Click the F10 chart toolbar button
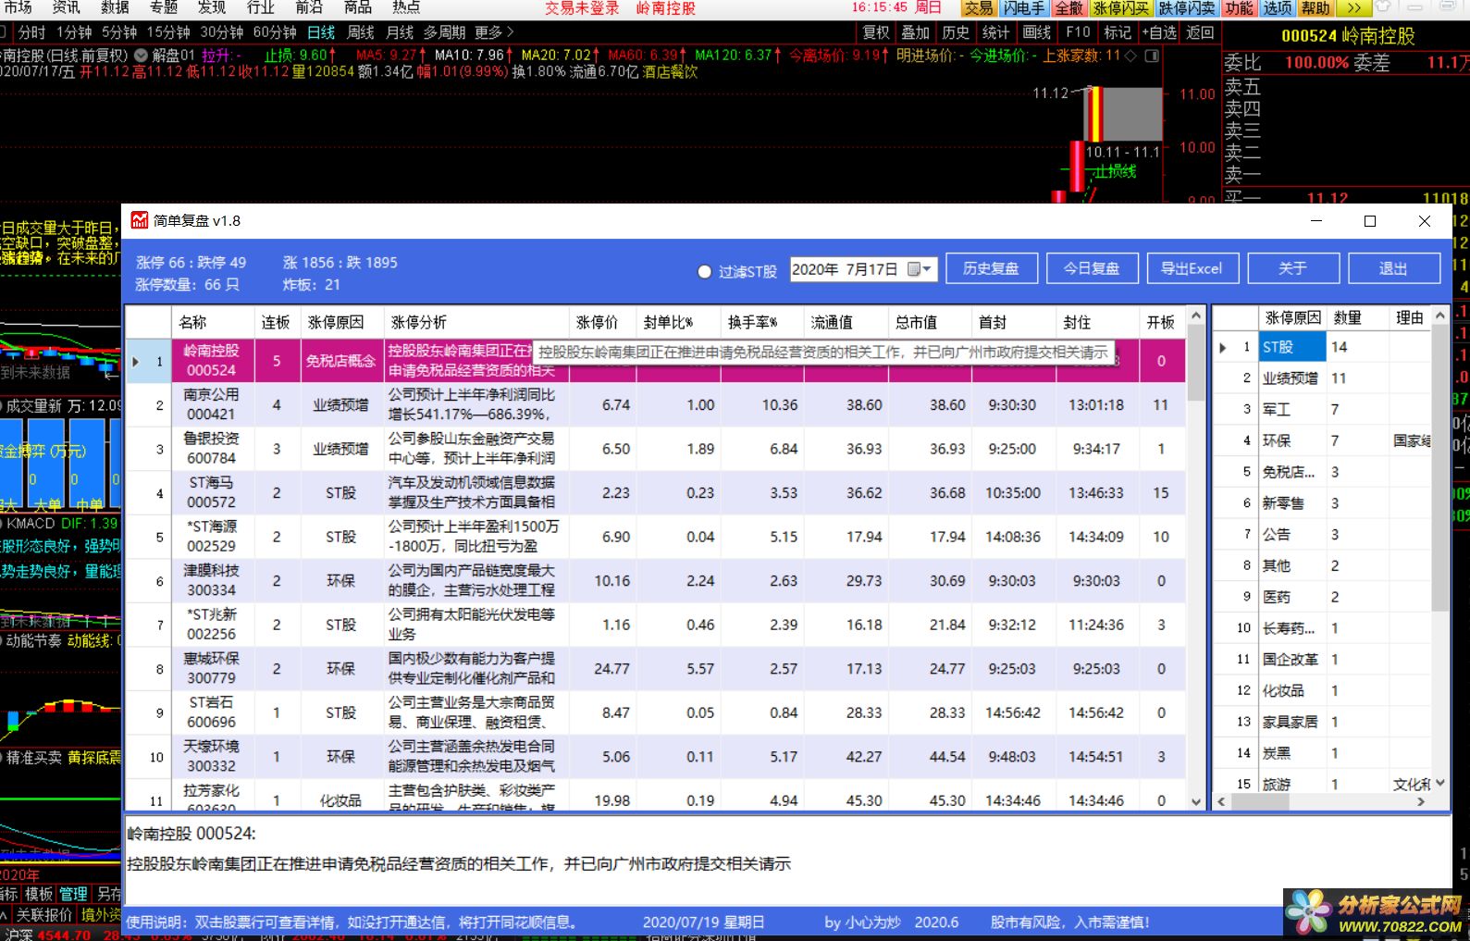1470x941 pixels. pos(1078,32)
